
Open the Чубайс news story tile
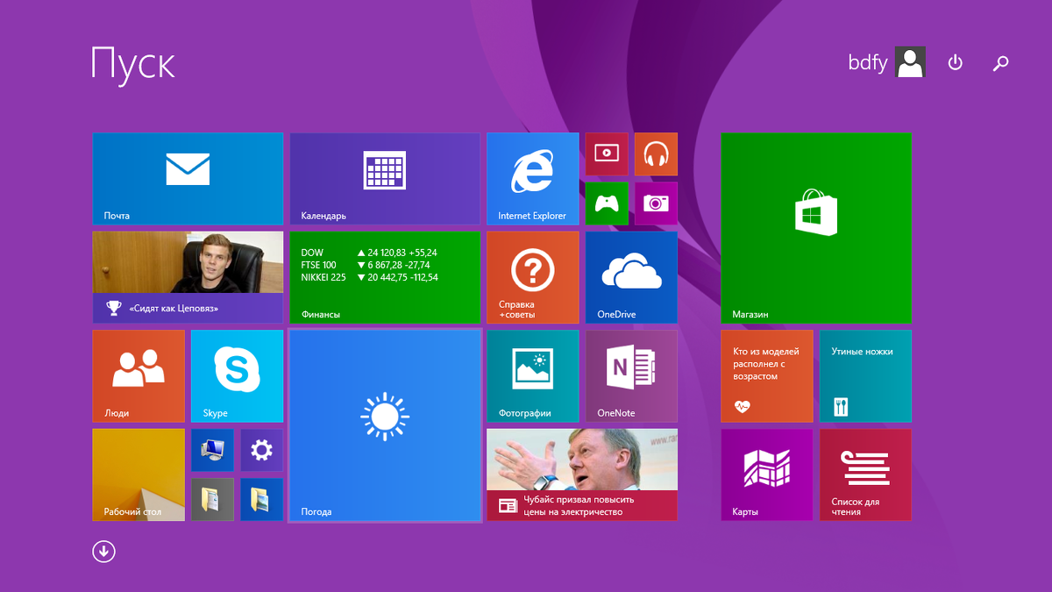[582, 474]
